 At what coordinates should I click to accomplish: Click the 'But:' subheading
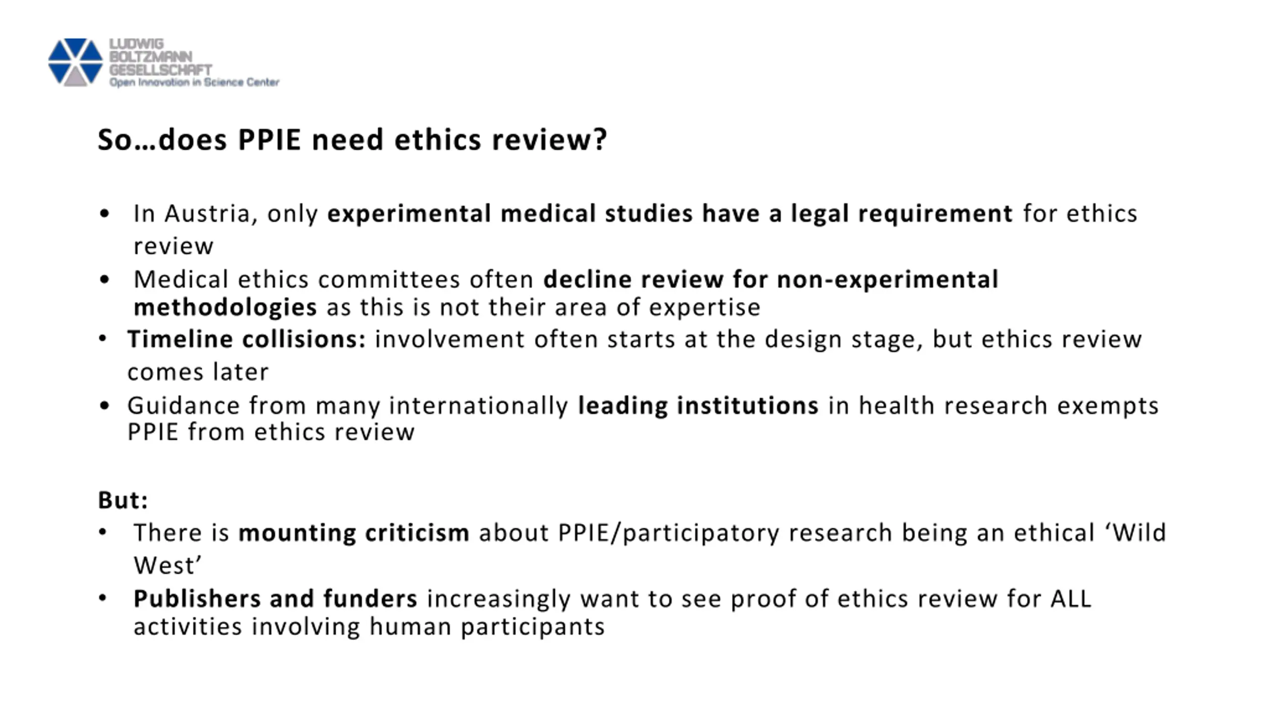pyautogui.click(x=123, y=500)
